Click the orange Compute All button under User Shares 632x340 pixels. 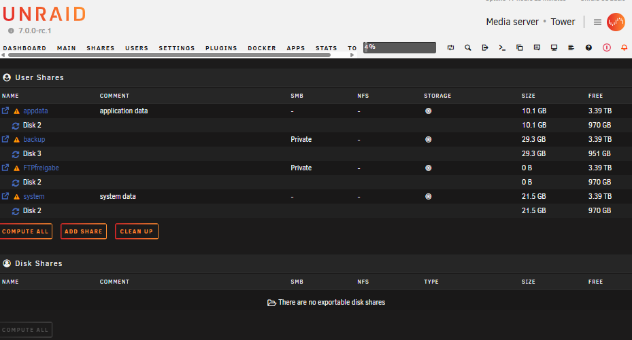[x=25, y=231]
